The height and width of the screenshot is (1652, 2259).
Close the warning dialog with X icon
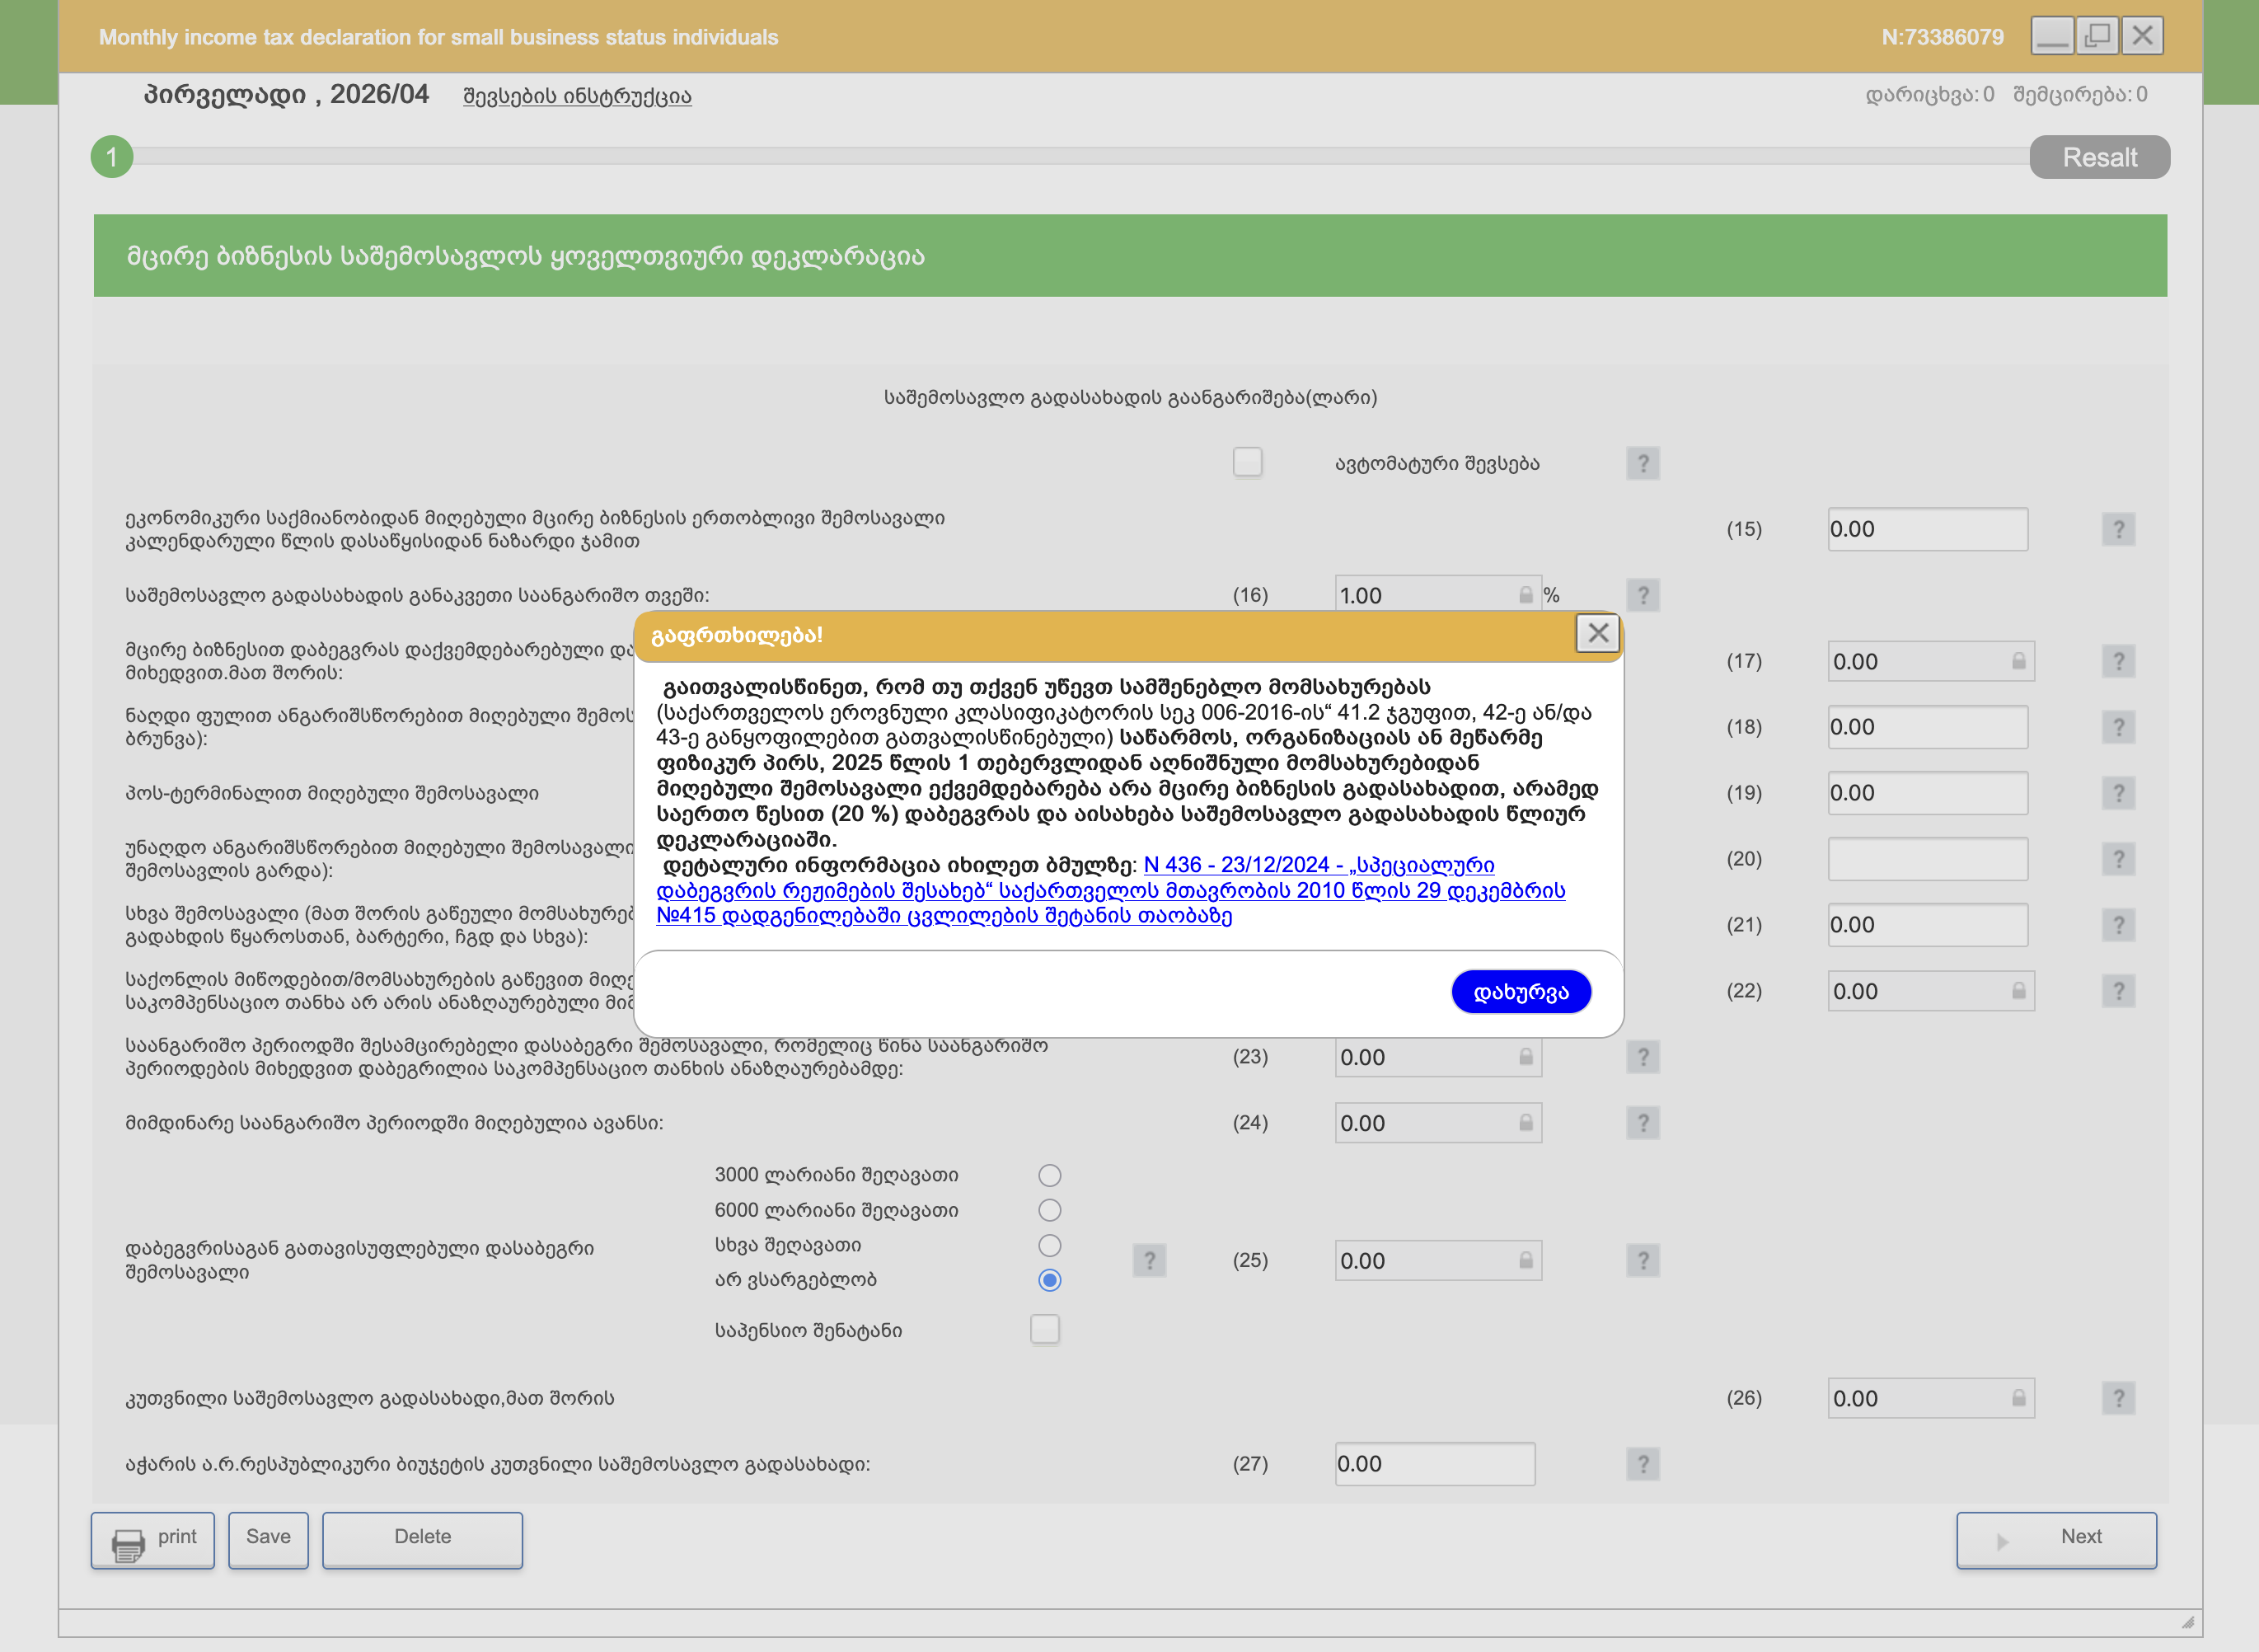[x=1597, y=633]
